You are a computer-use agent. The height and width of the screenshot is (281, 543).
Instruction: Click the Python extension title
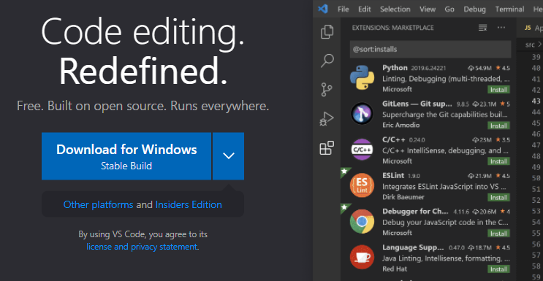click(x=395, y=68)
